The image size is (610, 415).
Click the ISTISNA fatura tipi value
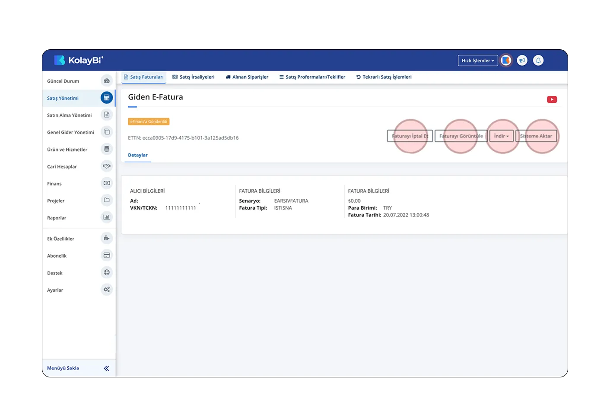click(x=283, y=208)
